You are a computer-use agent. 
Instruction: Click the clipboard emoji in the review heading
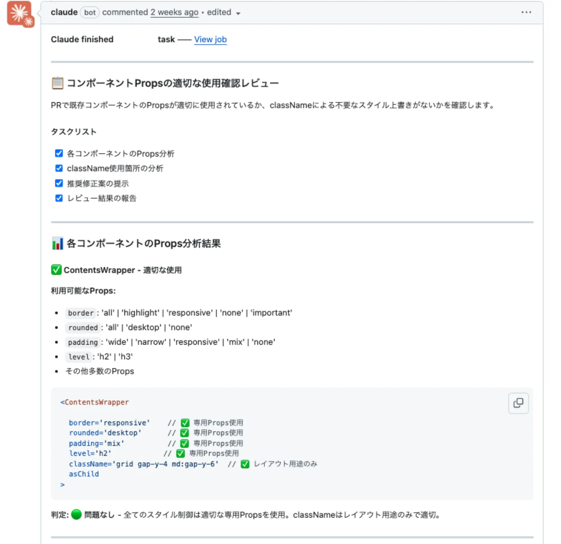[x=57, y=83]
